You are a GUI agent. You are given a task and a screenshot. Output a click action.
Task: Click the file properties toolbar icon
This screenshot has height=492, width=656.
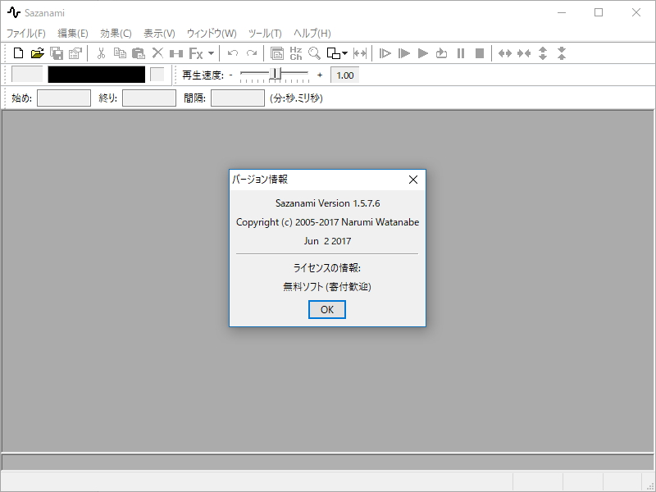point(75,53)
